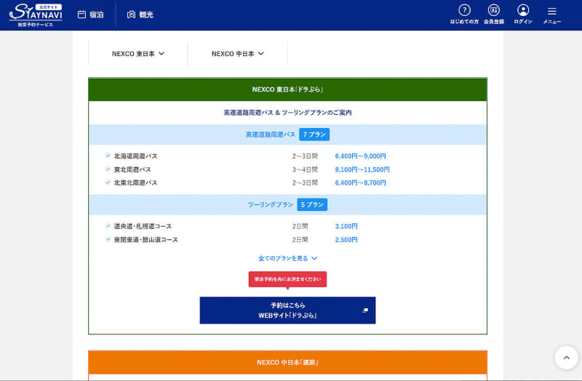The height and width of the screenshot is (381, 582).
Task: Click the 北海道周遊パス plan name
Action: 135,156
